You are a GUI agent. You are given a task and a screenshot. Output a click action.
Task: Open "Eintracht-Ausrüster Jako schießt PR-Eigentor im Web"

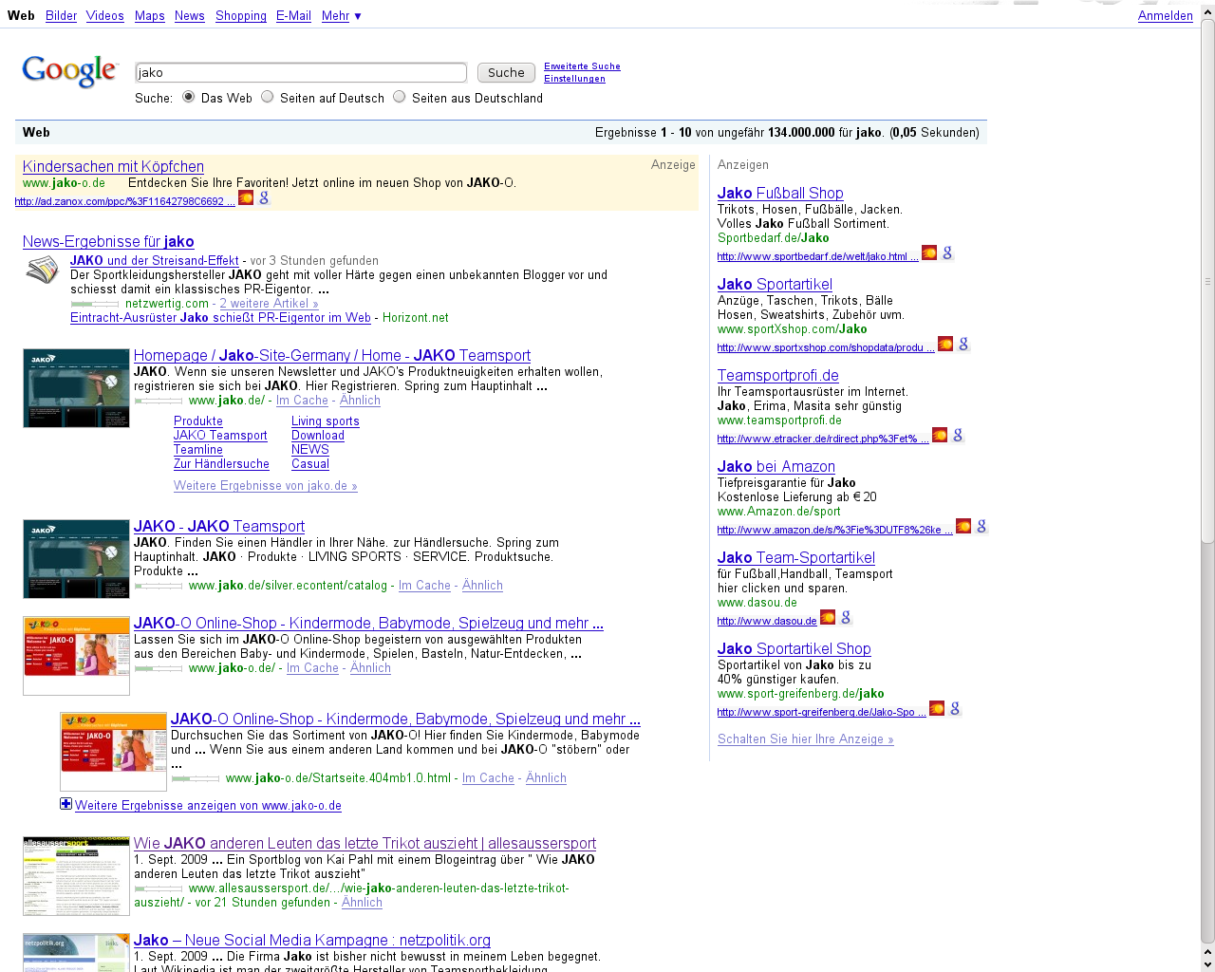(x=220, y=318)
